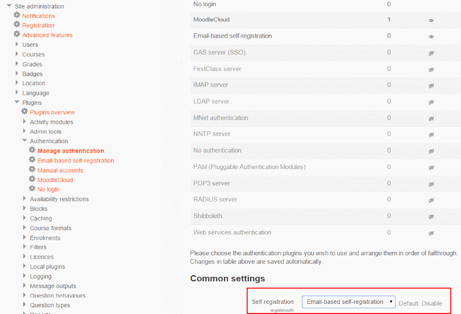Select Logging tree item
Screen dimensions: 461x314
(41, 276)
